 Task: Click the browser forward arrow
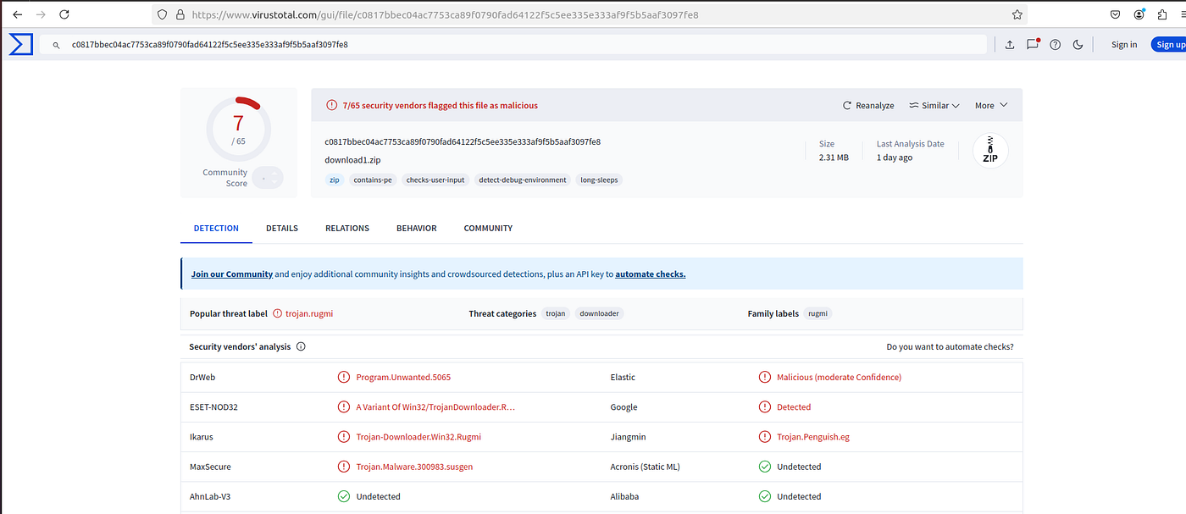[x=41, y=14]
